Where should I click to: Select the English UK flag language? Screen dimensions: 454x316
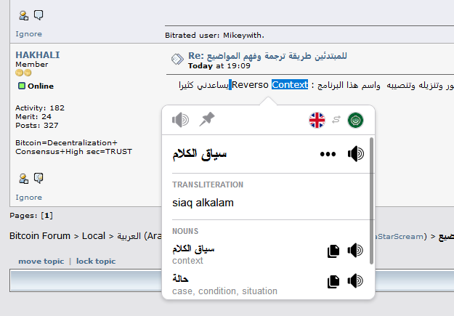(x=317, y=120)
